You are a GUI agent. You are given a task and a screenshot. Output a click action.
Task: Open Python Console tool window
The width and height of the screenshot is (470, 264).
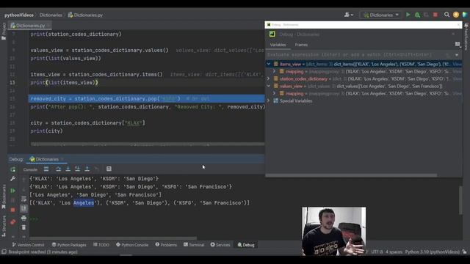point(132,245)
